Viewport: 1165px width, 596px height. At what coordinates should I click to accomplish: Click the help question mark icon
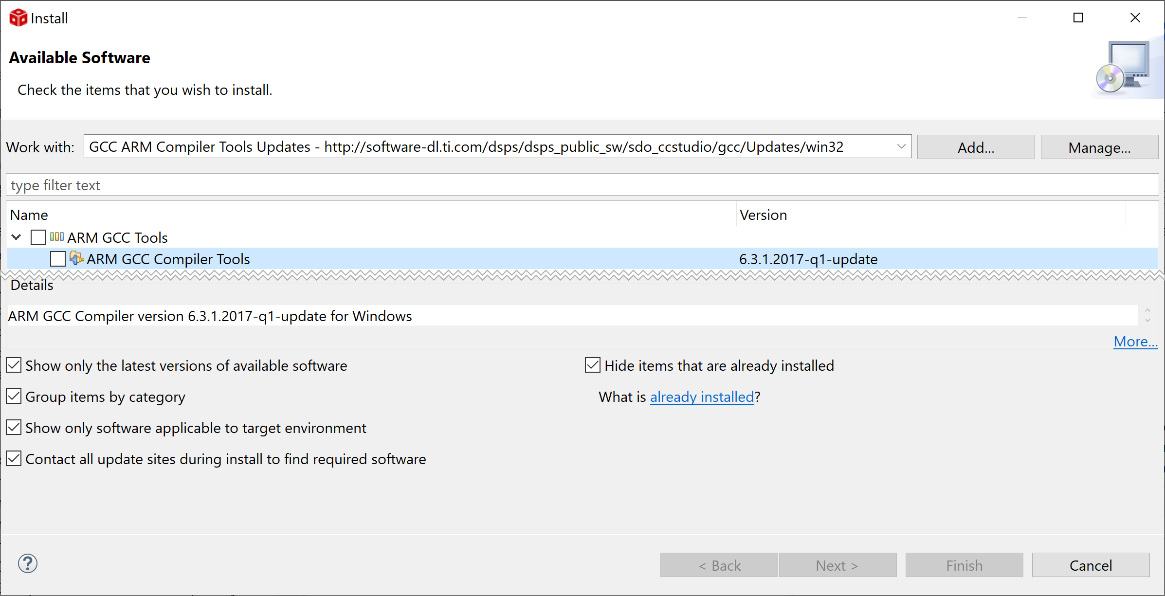(28, 563)
